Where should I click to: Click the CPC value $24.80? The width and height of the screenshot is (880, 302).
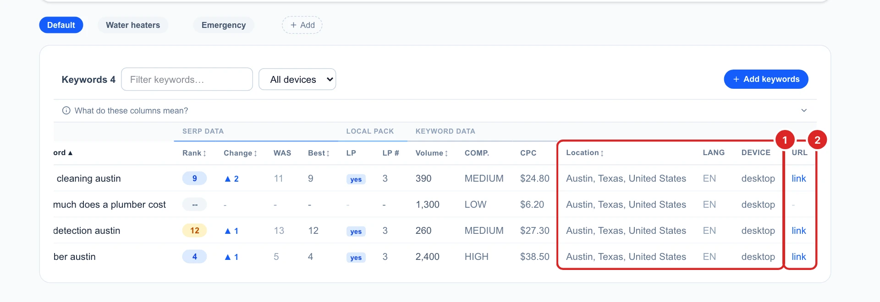pos(535,178)
